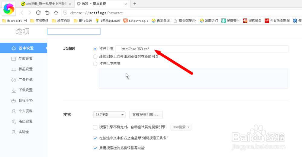Go forward with the forward arrow
Viewport: 302px width, 157px height.
(x=30, y=13)
